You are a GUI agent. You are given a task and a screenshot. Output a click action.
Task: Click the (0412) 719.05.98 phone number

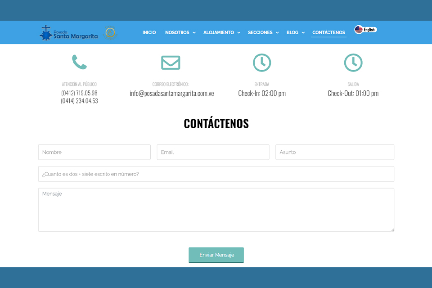(79, 93)
